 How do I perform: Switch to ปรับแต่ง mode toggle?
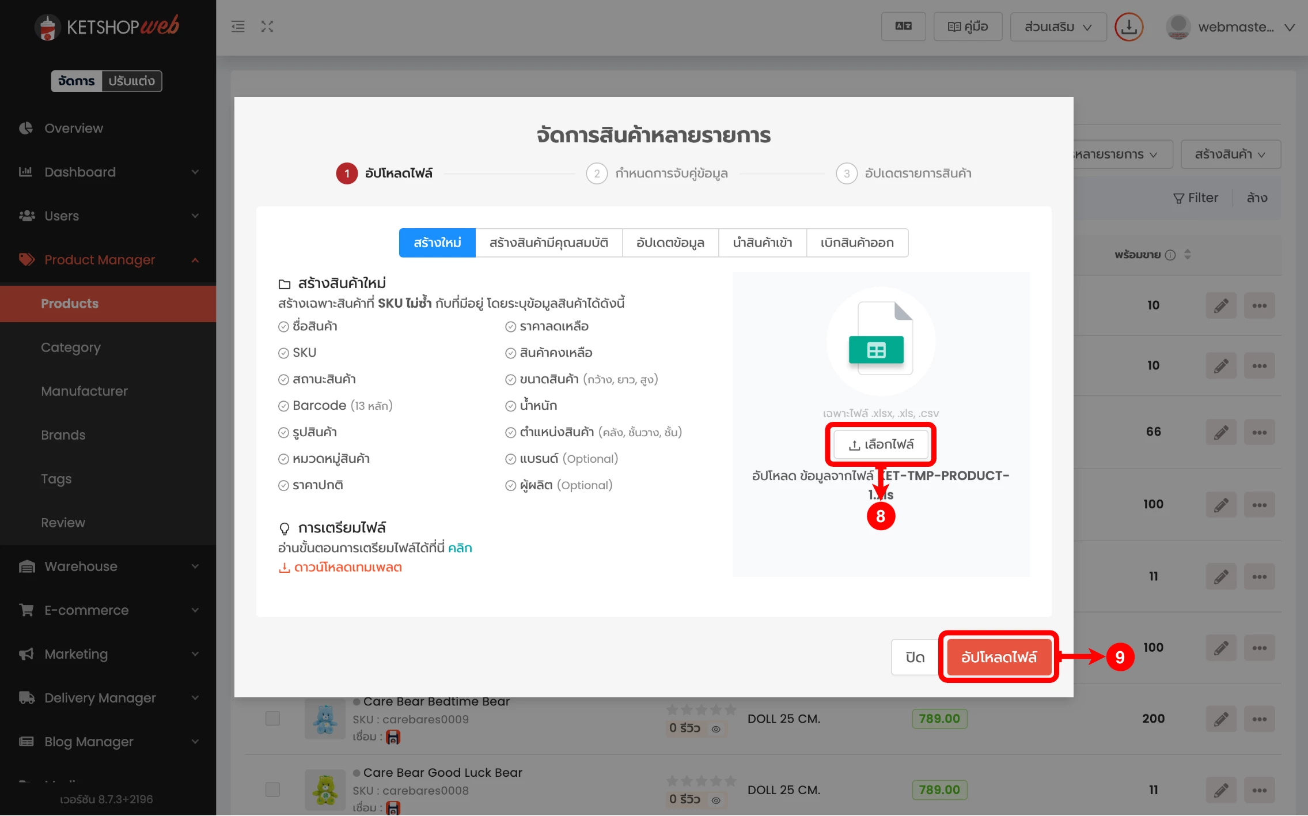click(132, 81)
